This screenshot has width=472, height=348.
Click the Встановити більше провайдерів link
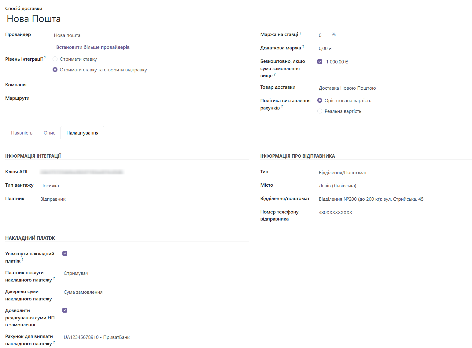pos(93,47)
